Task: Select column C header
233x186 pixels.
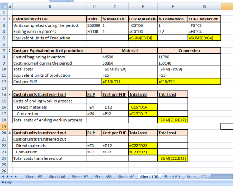Action: (94, 7)
